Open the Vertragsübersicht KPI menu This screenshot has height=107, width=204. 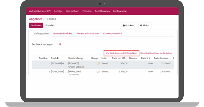[x=40, y=11]
